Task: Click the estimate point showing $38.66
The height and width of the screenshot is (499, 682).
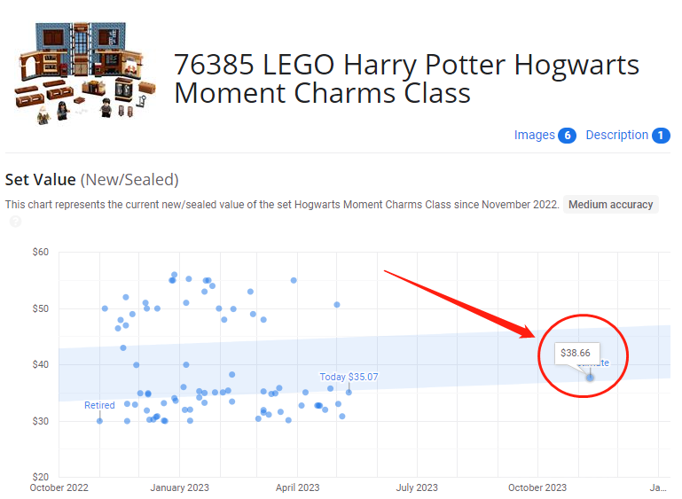Action: coord(590,378)
